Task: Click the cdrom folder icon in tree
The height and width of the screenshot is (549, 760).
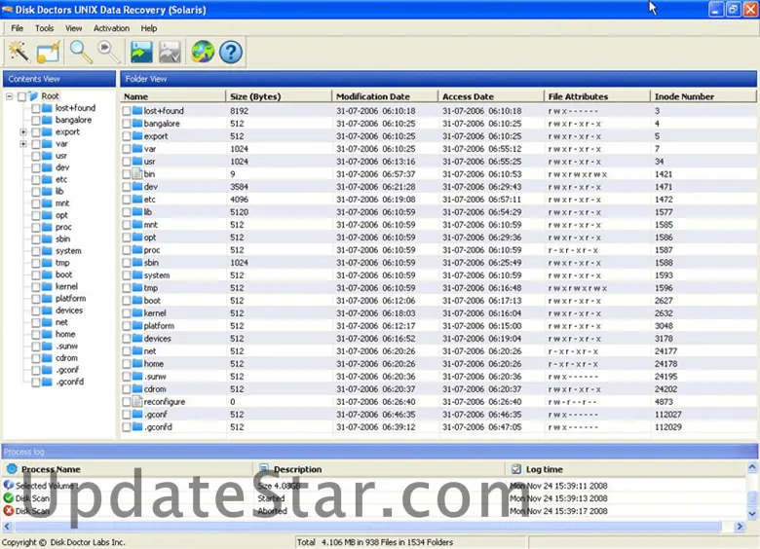Action: 47,358
